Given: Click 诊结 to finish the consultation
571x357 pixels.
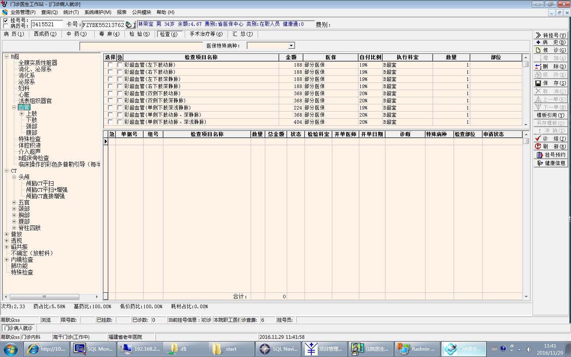Looking at the screenshot, I should (x=551, y=138).
